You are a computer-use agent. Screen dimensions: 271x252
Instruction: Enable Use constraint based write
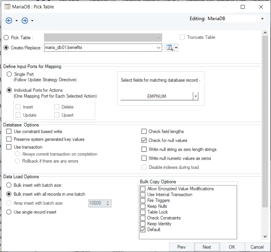click(x=9, y=131)
